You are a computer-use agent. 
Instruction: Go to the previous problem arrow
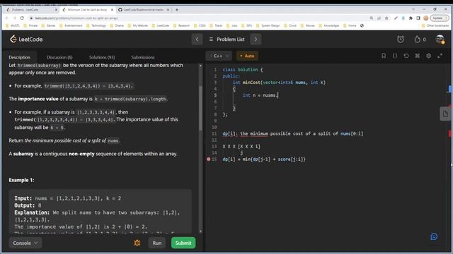pyautogui.click(x=197, y=40)
